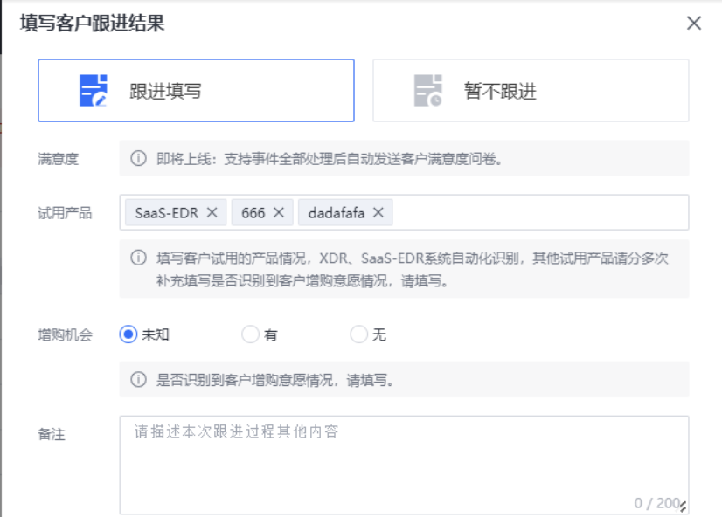
Task: Remove the 666 product tag
Action: [x=278, y=212]
